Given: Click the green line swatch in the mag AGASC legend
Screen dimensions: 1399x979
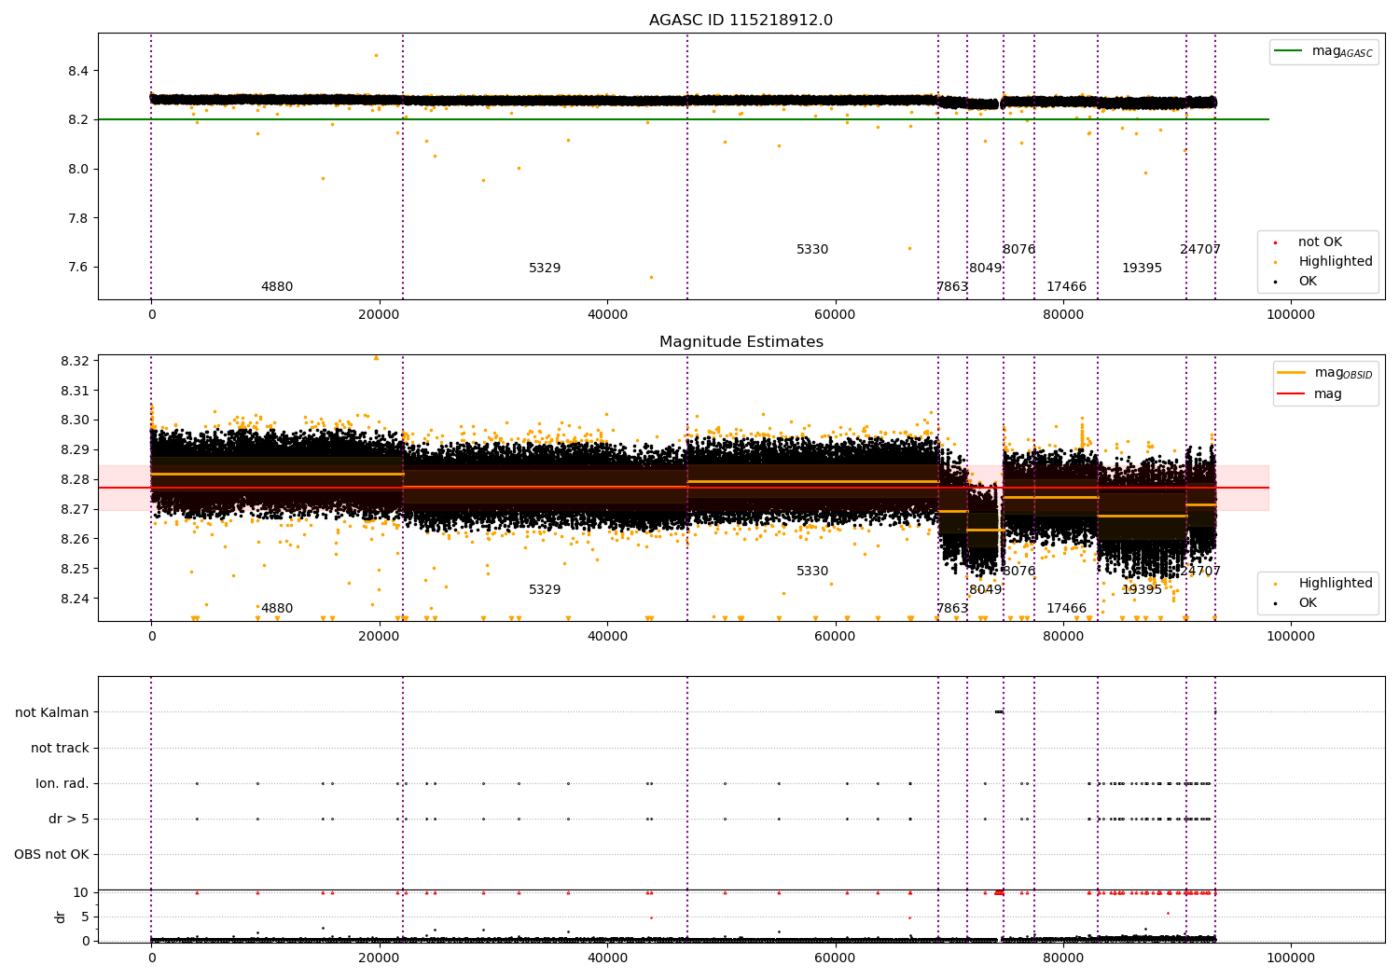Looking at the screenshot, I should pyautogui.click(x=1289, y=51).
